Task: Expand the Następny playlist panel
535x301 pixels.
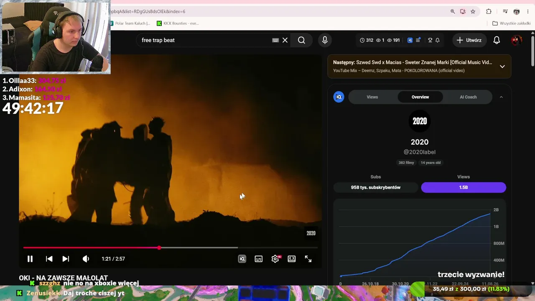Action: 502,66
